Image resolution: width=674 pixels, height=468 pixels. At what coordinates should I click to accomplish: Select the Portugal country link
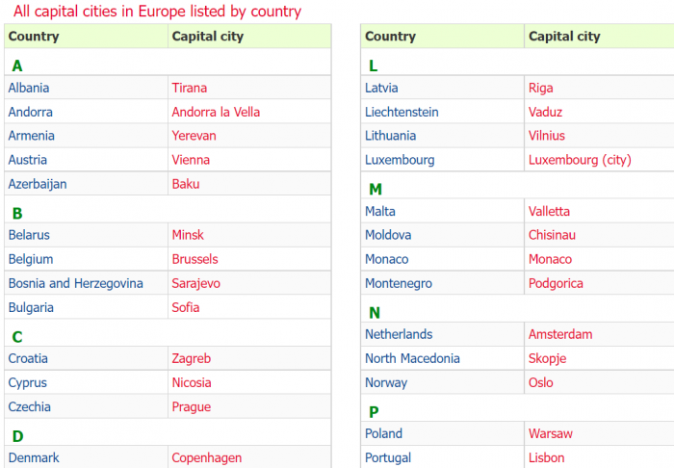(x=388, y=457)
